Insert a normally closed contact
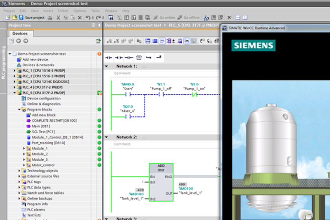330x220 pixels. click(x=118, y=57)
